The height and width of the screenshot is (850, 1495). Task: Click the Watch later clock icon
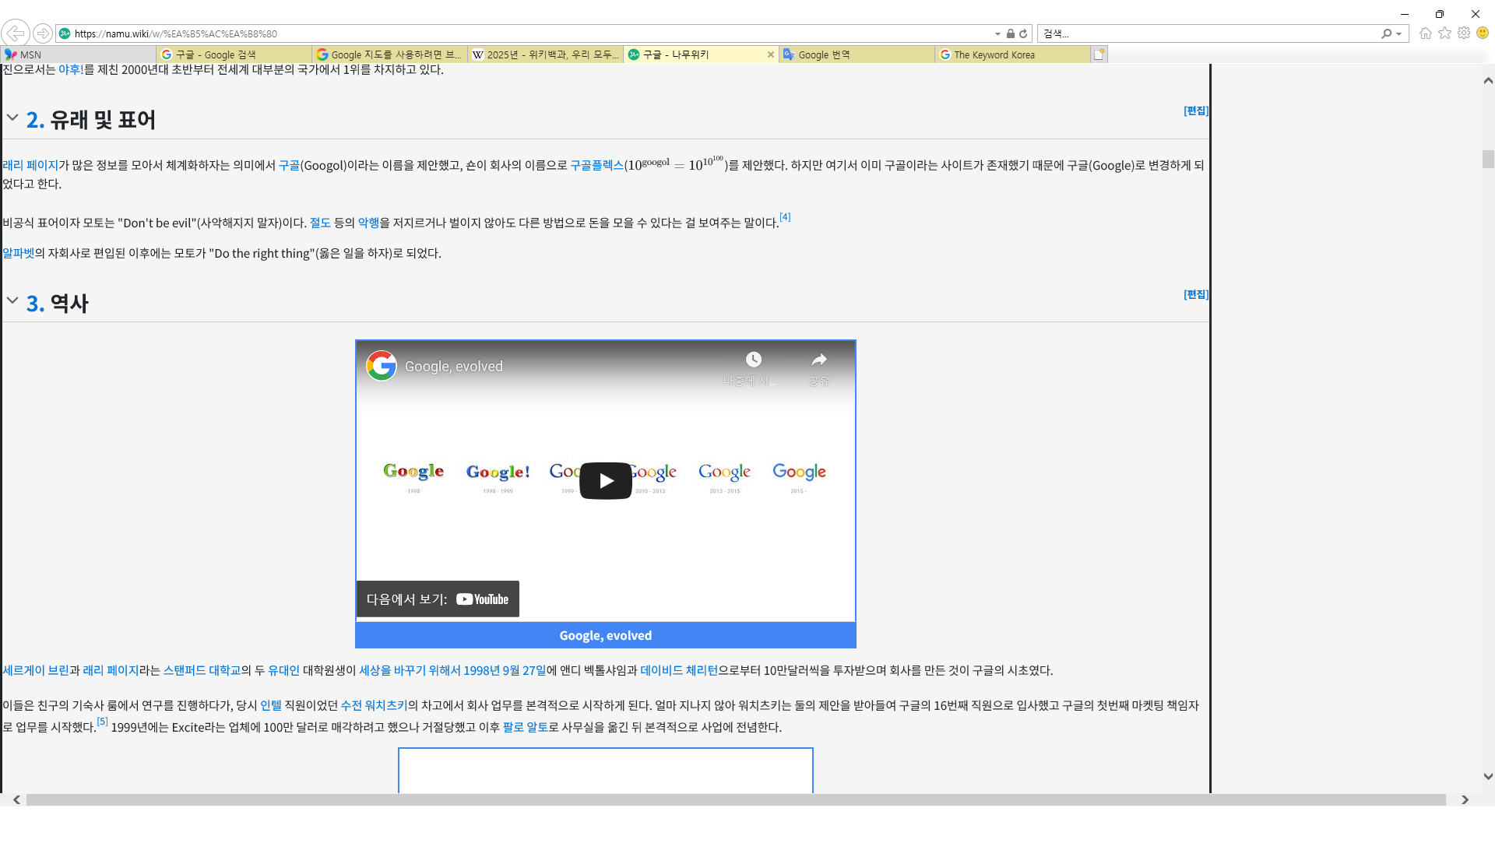[753, 360]
